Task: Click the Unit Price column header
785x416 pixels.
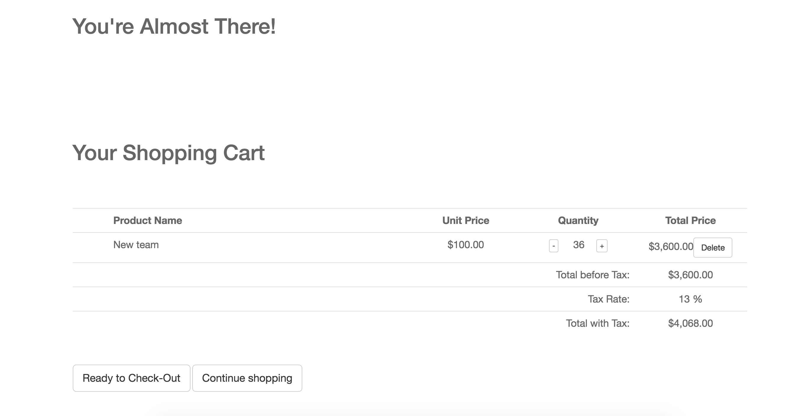Action: pyautogui.click(x=465, y=220)
